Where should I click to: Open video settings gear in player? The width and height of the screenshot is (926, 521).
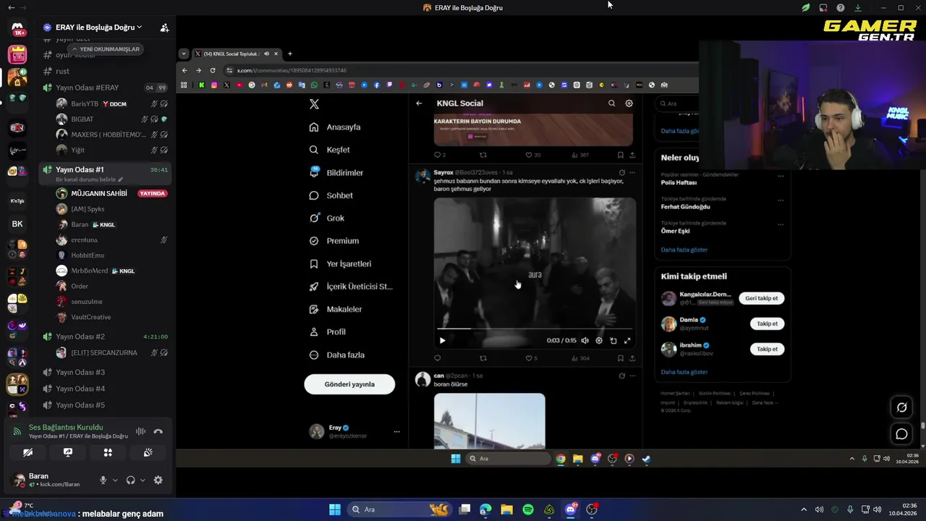[598, 341]
